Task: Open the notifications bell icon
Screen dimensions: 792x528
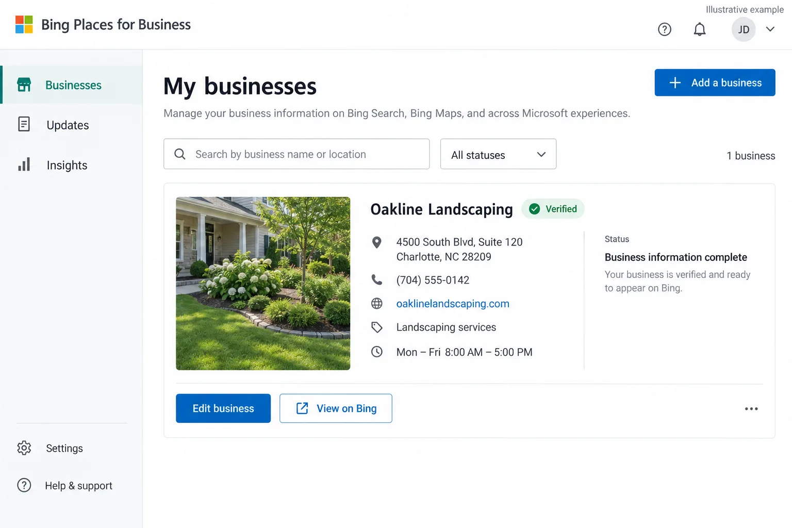Action: click(700, 29)
